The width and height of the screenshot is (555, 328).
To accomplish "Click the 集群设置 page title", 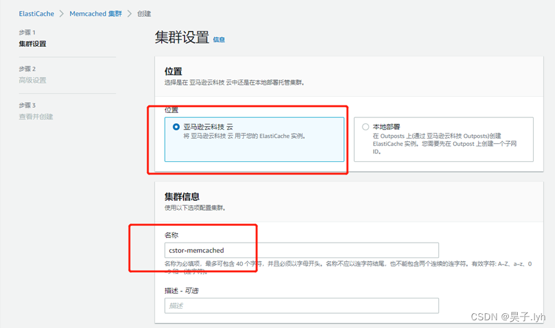I will click(x=182, y=37).
